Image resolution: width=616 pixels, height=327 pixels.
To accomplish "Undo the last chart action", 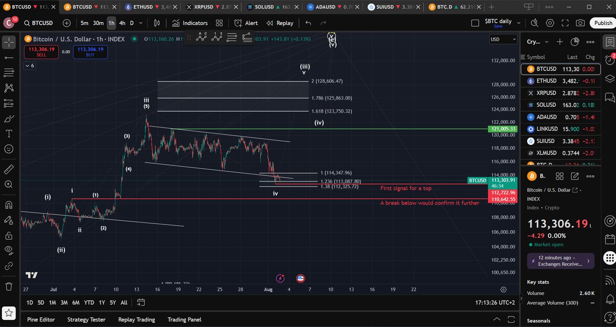I will pyautogui.click(x=308, y=23).
